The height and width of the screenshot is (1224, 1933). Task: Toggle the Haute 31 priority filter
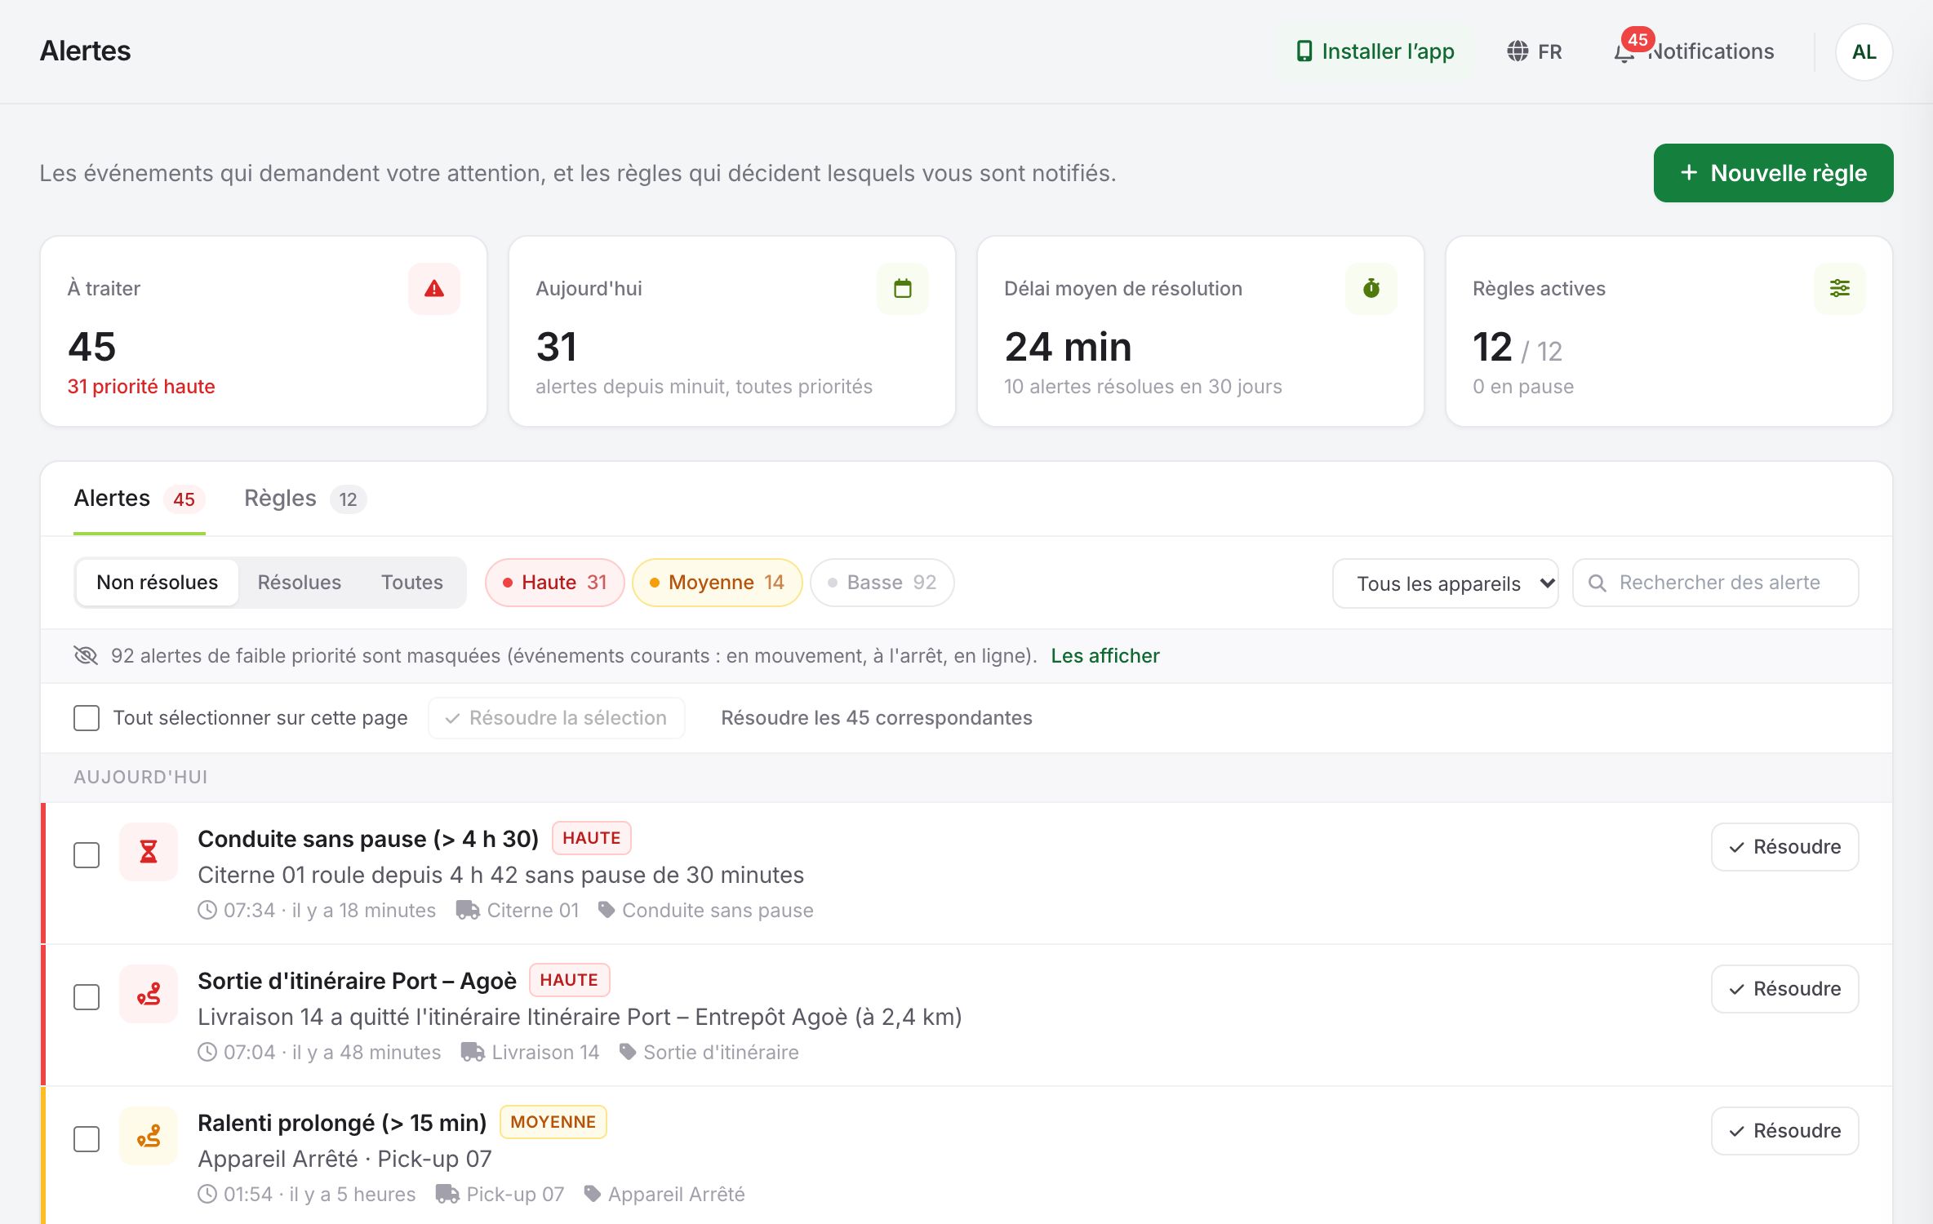[555, 583]
